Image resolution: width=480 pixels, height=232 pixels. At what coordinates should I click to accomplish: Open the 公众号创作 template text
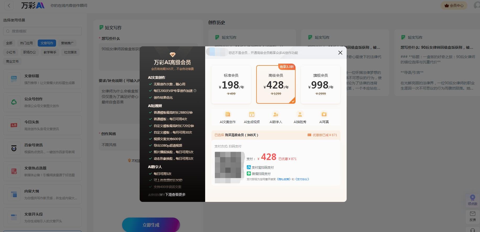[34, 99]
